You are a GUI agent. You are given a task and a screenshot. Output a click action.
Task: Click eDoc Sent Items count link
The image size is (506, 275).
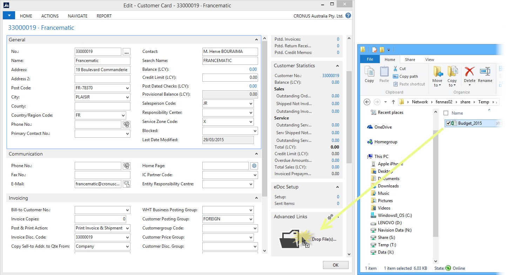click(x=338, y=204)
